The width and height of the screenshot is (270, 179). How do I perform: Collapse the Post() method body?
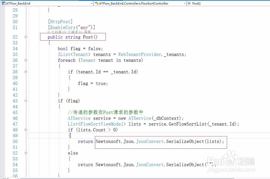(26, 37)
